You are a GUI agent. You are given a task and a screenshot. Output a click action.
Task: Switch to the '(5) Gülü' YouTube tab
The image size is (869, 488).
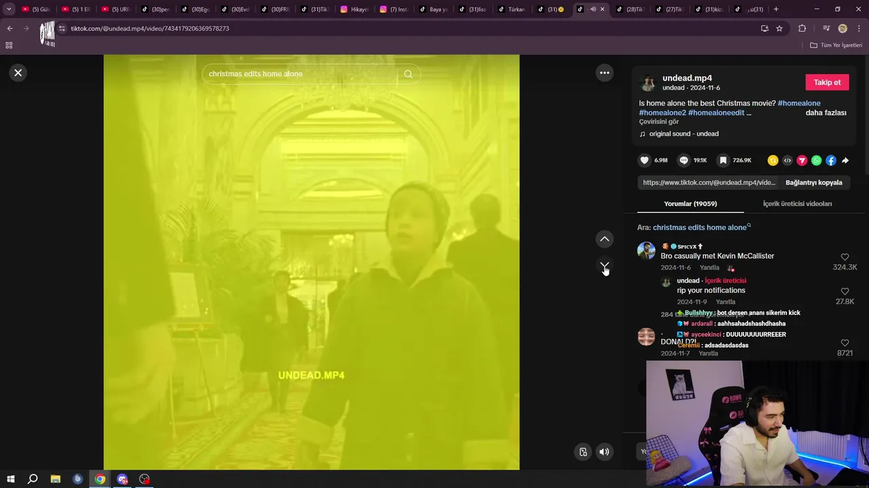pos(35,9)
